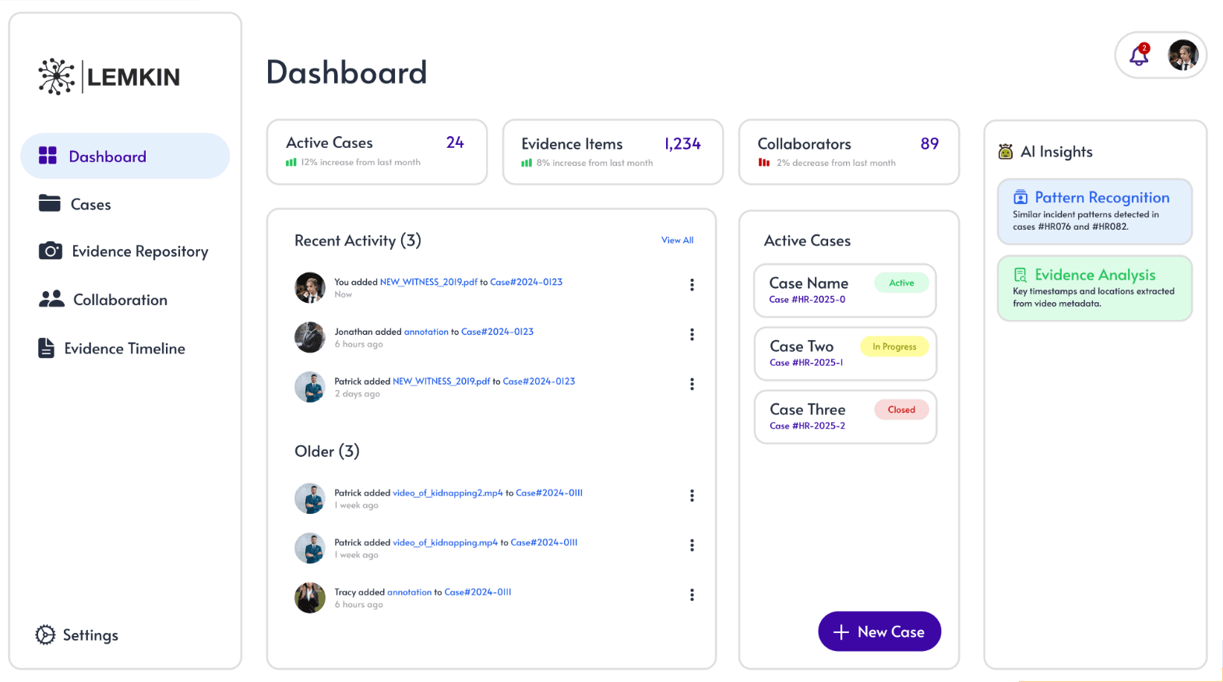
Task: Click the Evidence Timeline document icon
Action: (x=47, y=348)
